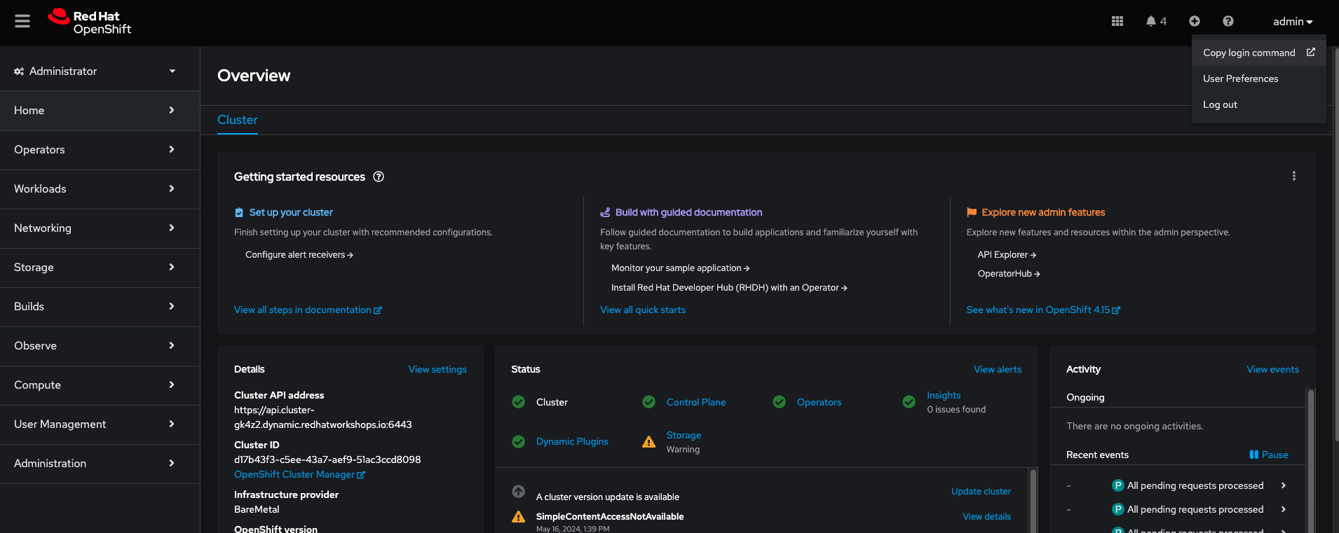Viewport: 1339px width, 533px height.
Task: Open the OperatorHub link
Action: (x=1009, y=274)
